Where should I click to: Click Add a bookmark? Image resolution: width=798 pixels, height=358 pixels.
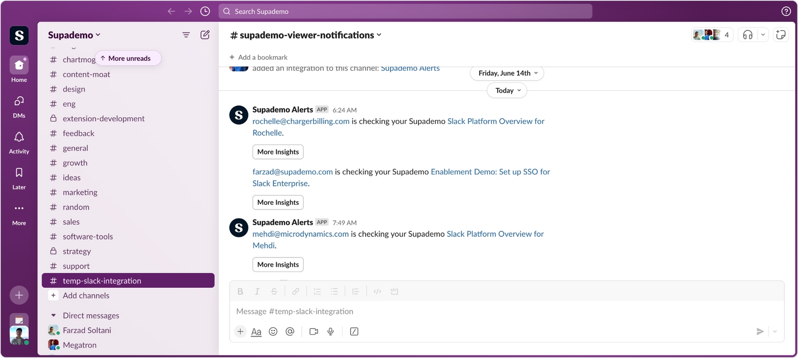tap(258, 57)
